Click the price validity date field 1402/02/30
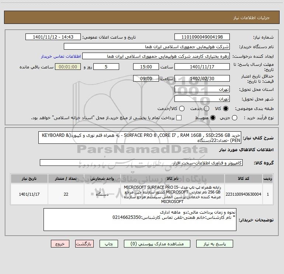The height and width of the screenshot is (274, 284). [202, 79]
